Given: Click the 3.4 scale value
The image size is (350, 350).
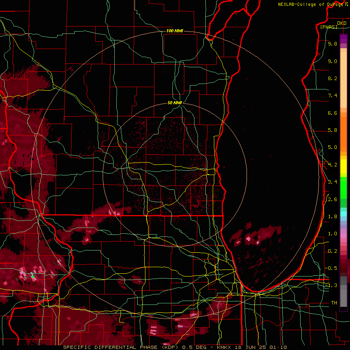Looking at the screenshot, I should [x=332, y=182].
